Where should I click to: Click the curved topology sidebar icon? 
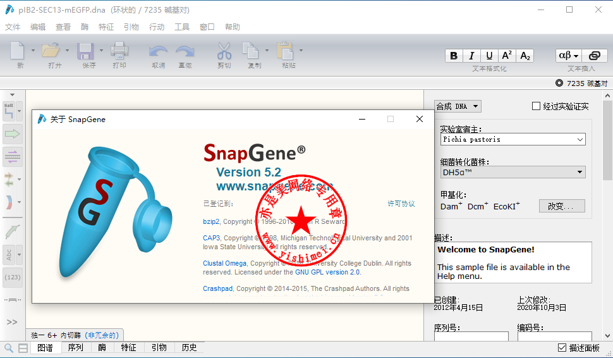tap(9, 202)
